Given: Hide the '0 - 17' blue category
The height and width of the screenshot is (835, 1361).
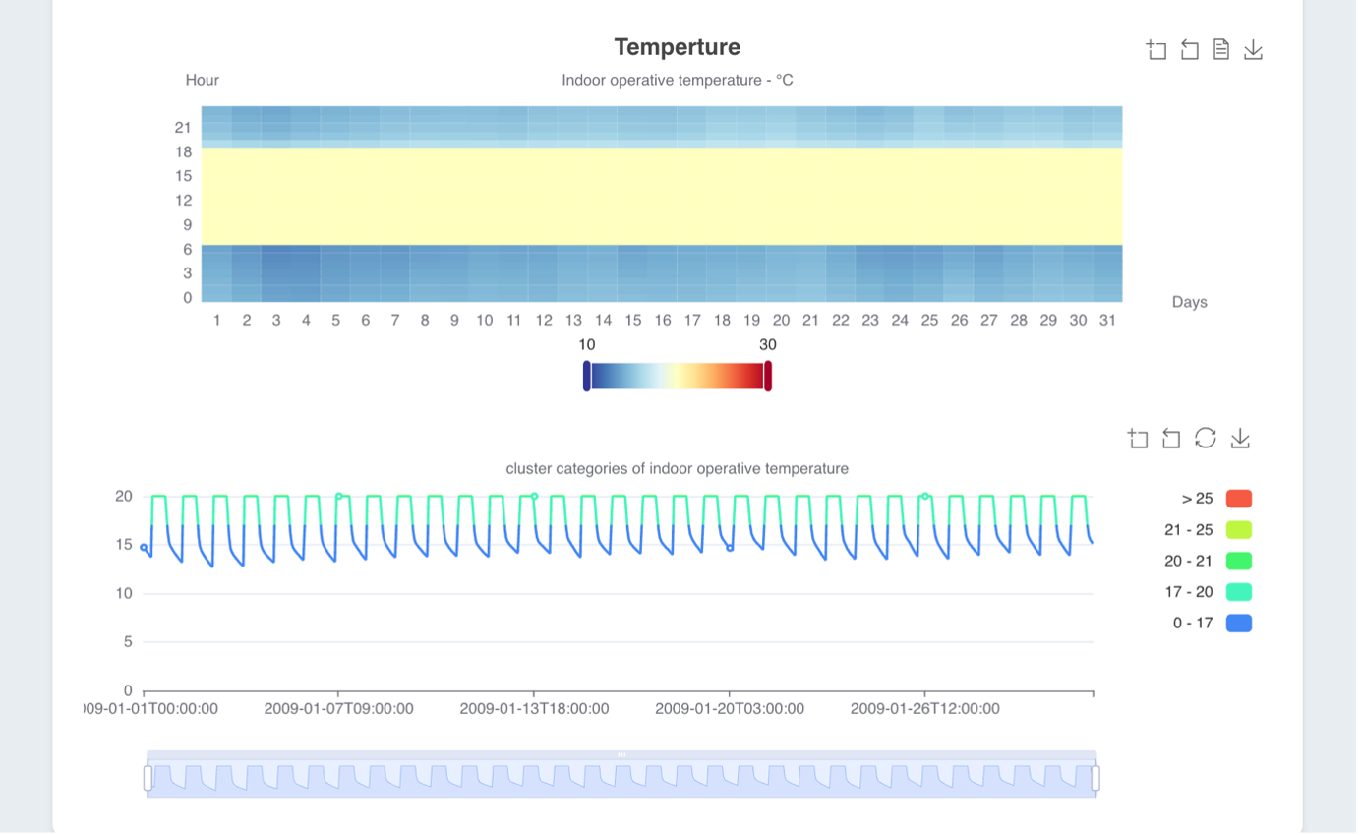Looking at the screenshot, I should pyautogui.click(x=1238, y=623).
